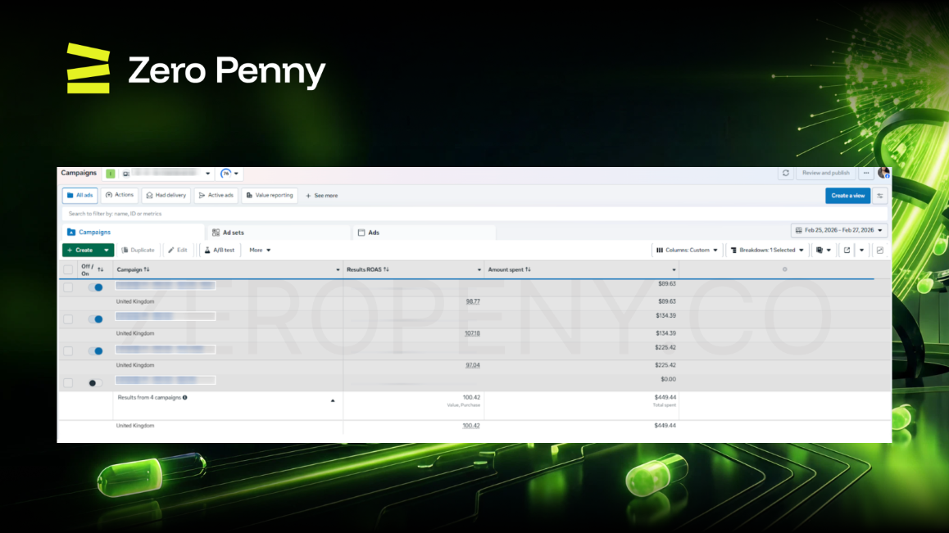Tick the select-all checkbox in the table header
Image resolution: width=949 pixels, height=533 pixels.
pos(68,270)
